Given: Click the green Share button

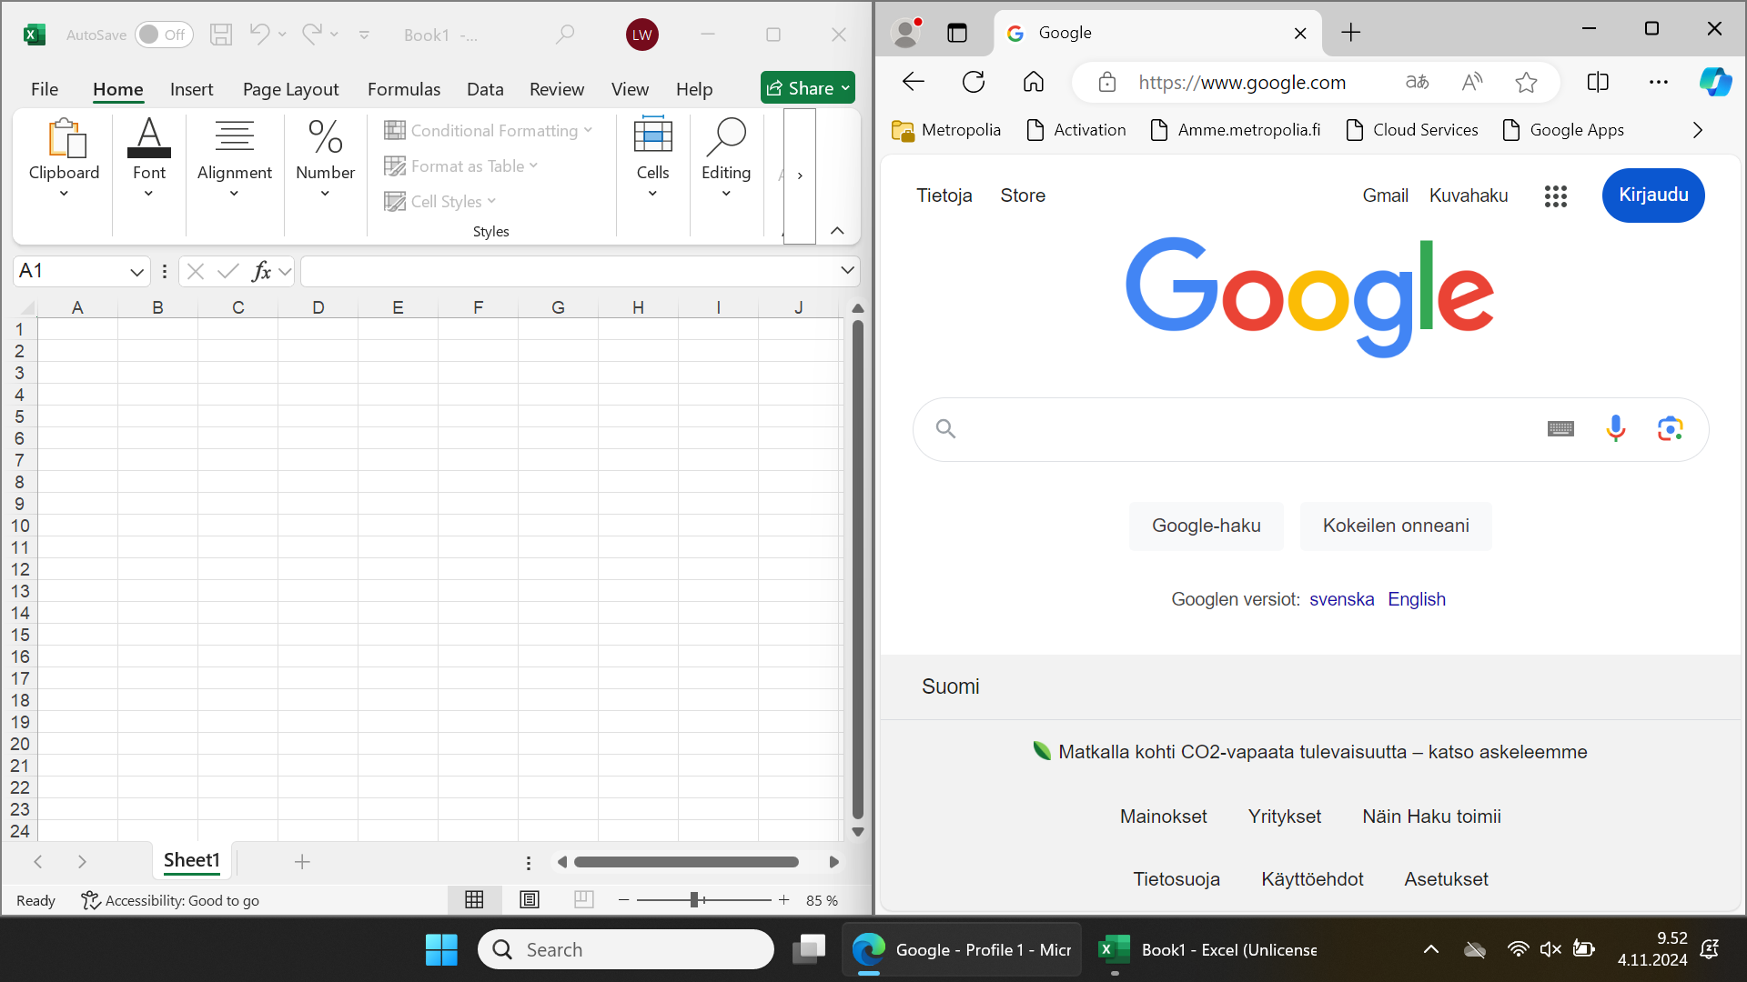Looking at the screenshot, I should coord(808,88).
